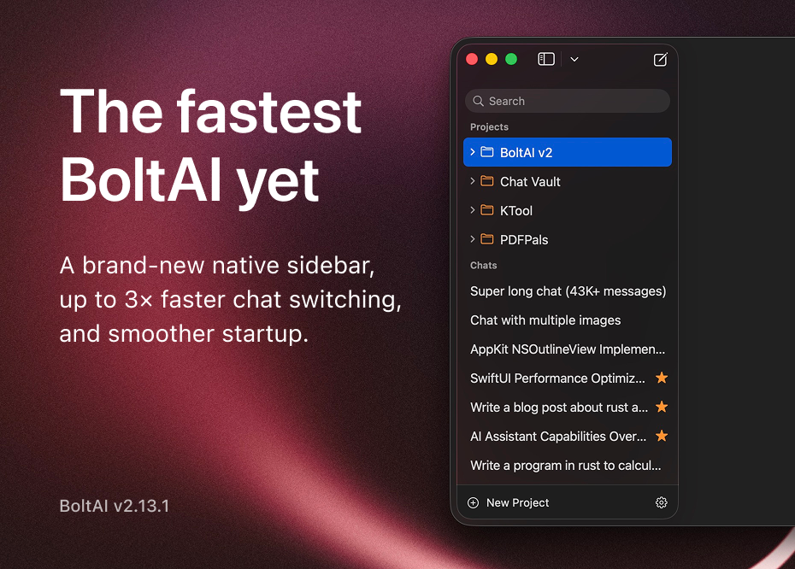Click the compose new chat icon
The width and height of the screenshot is (795, 569).
[x=660, y=60]
